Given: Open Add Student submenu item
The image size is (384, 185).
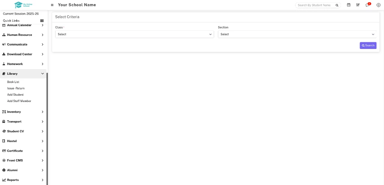Looking at the screenshot, I should (15, 95).
